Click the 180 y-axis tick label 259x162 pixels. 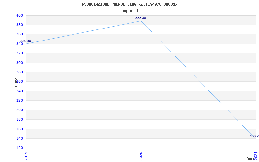coord(19,119)
